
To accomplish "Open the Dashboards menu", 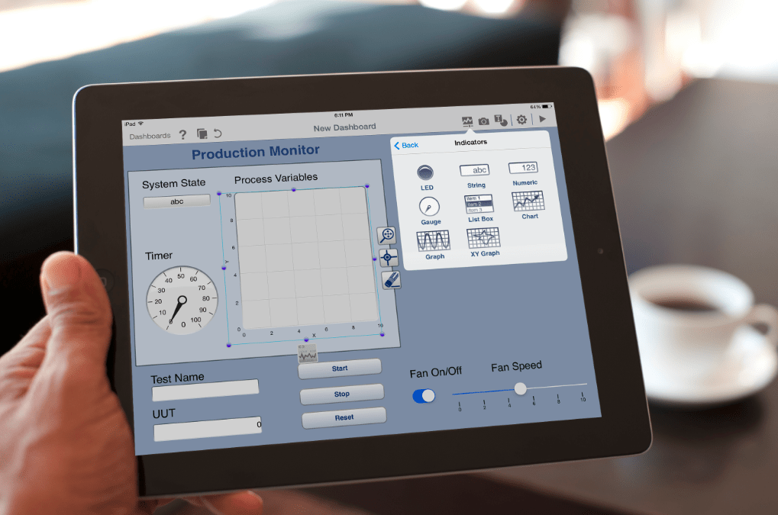I will click(x=149, y=134).
